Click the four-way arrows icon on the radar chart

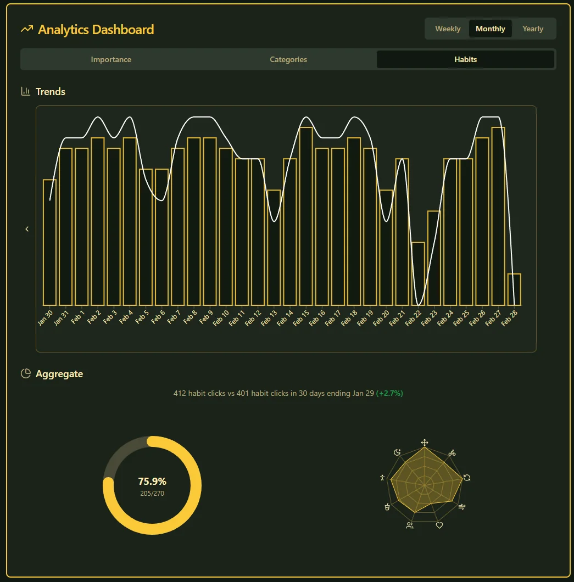425,443
